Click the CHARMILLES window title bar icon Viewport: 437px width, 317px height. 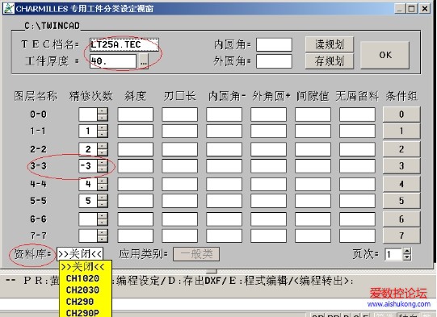click(8, 8)
